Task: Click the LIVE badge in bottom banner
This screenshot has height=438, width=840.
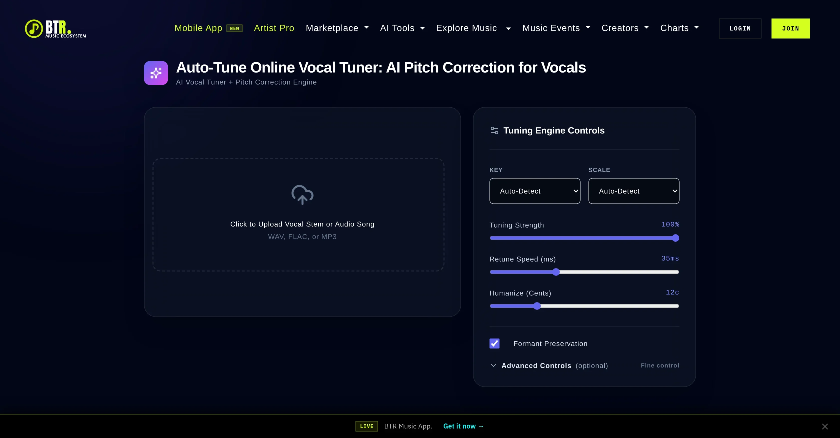Action: (366, 426)
